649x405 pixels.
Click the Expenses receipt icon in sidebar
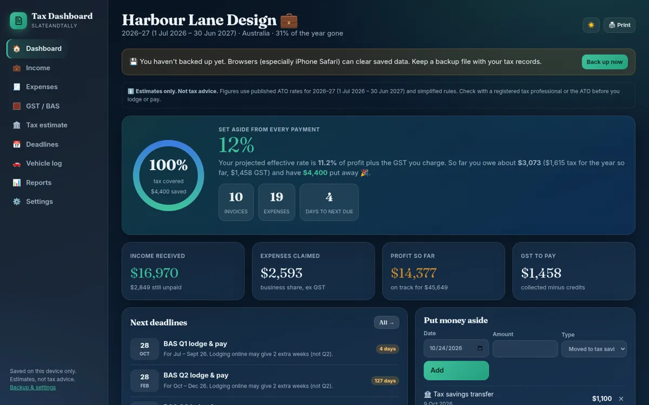pyautogui.click(x=17, y=87)
